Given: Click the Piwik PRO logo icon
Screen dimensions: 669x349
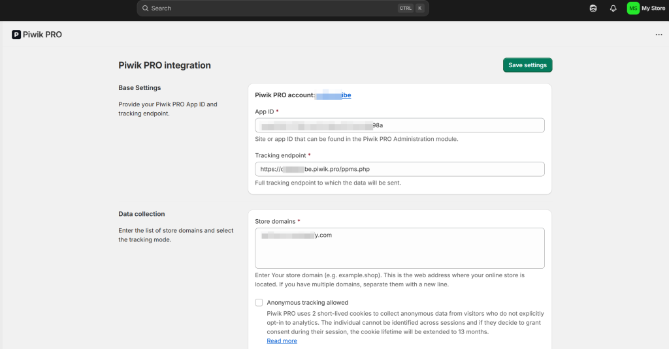Looking at the screenshot, I should [x=16, y=35].
